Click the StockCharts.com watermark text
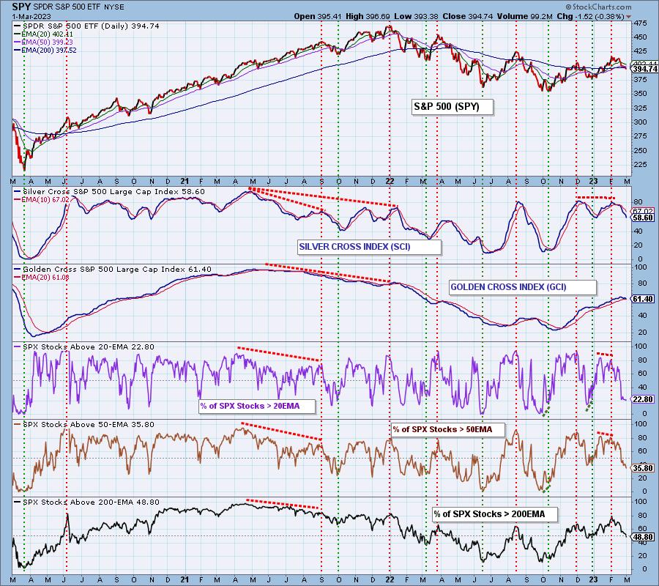659x586 pixels. pos(598,7)
